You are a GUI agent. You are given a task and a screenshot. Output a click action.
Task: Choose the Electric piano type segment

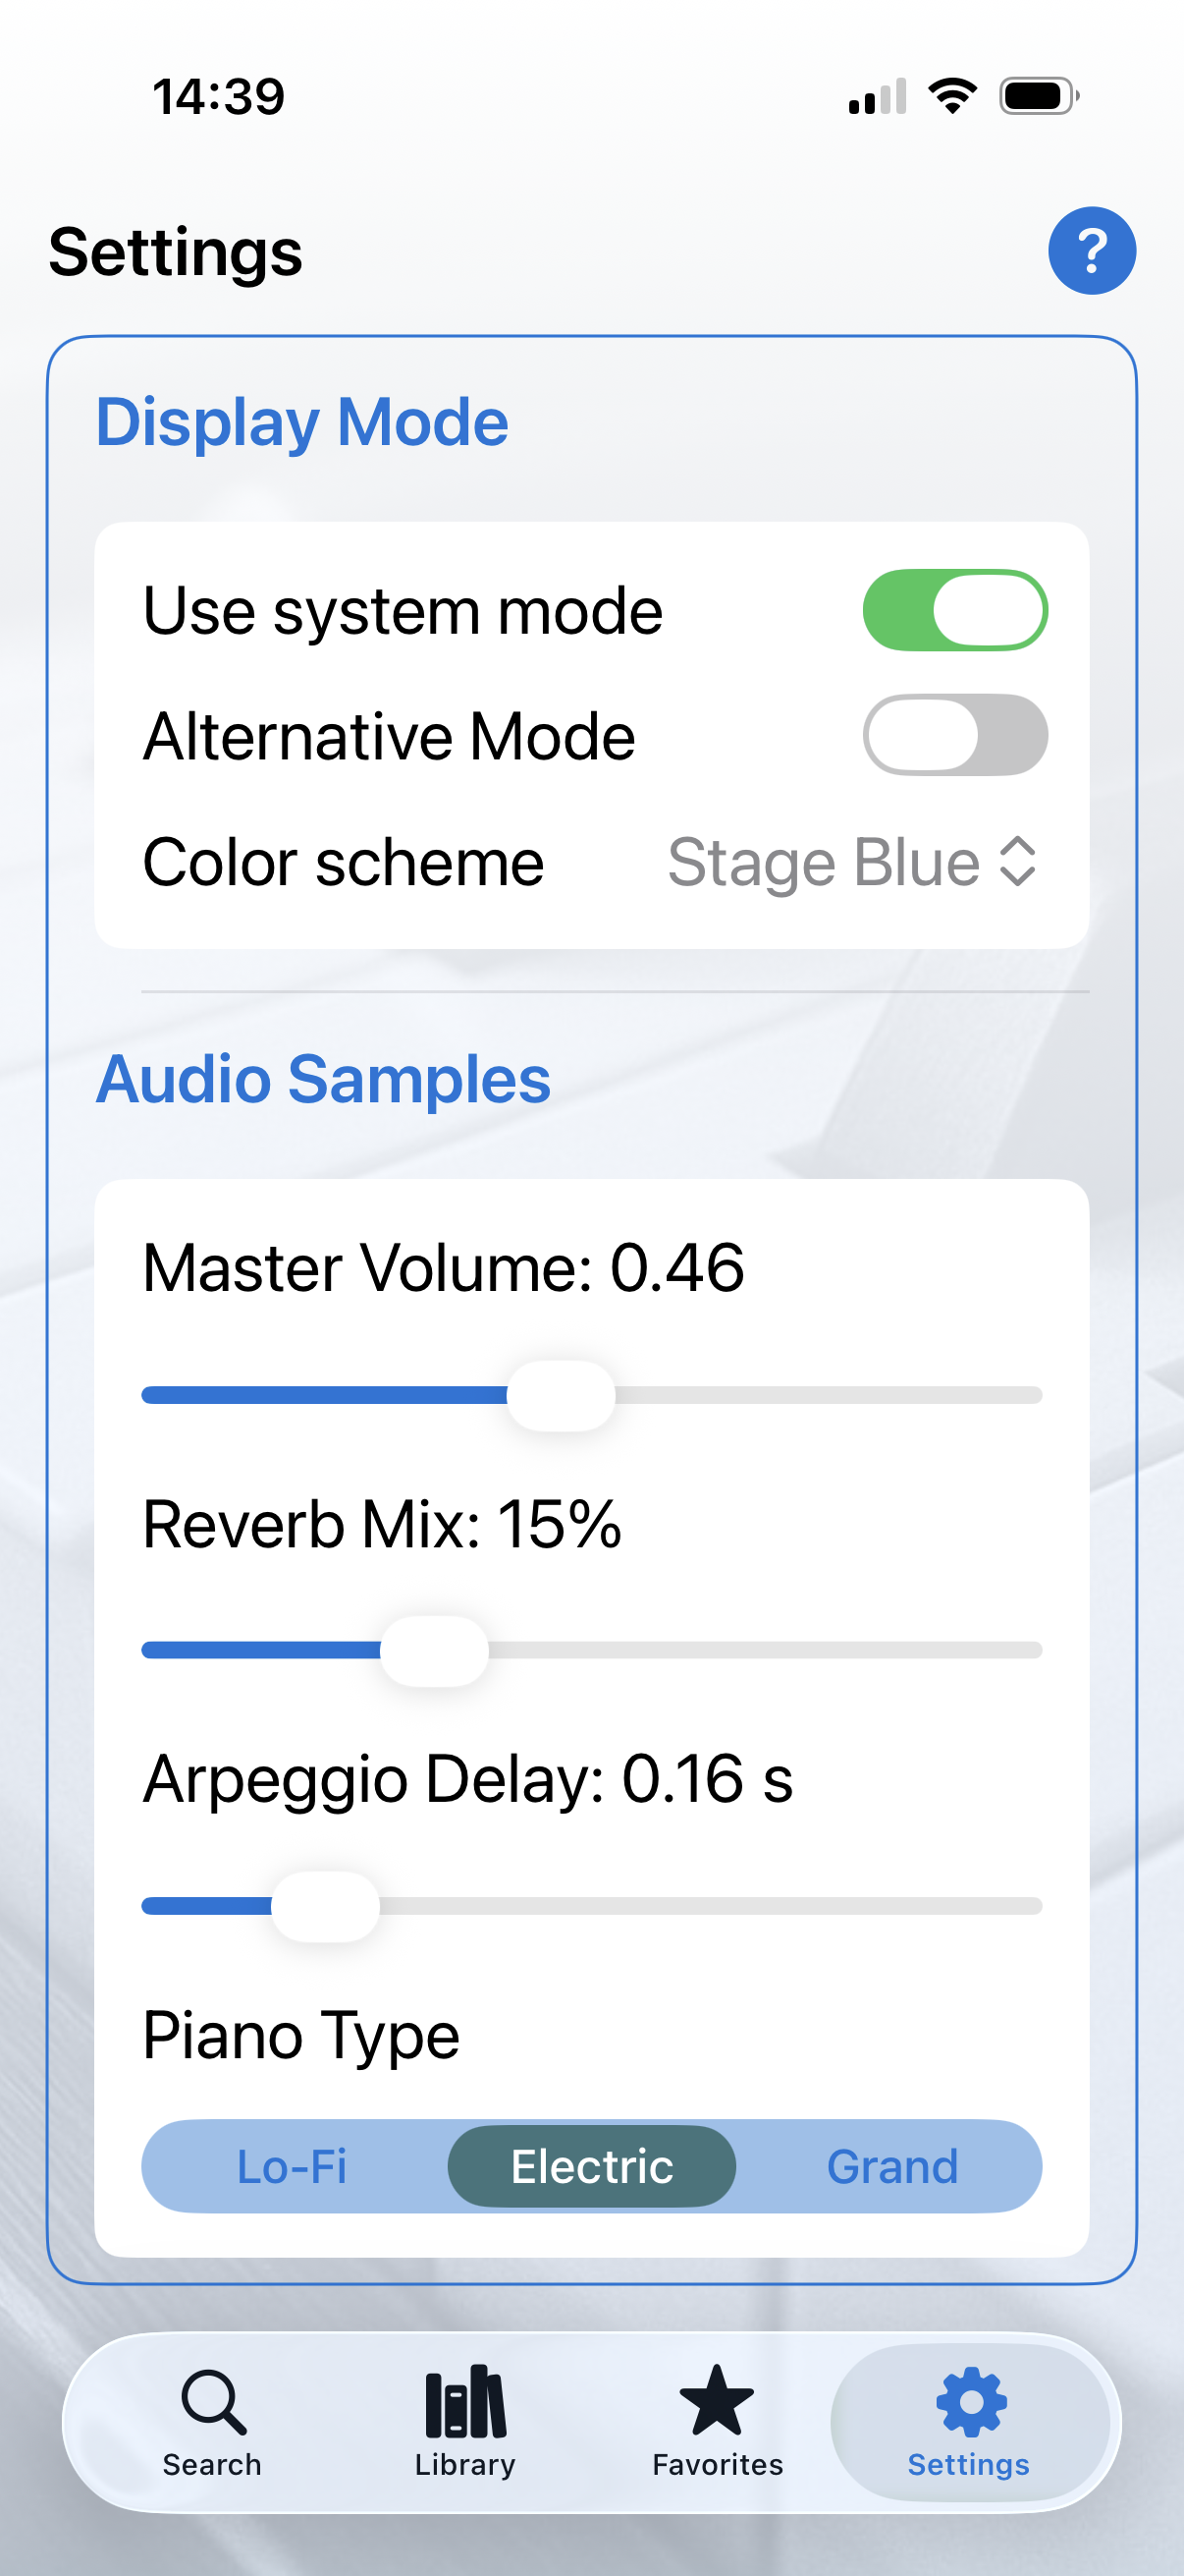click(x=591, y=2167)
